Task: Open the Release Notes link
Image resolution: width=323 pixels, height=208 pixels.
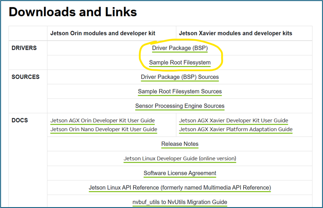Action: (180, 144)
